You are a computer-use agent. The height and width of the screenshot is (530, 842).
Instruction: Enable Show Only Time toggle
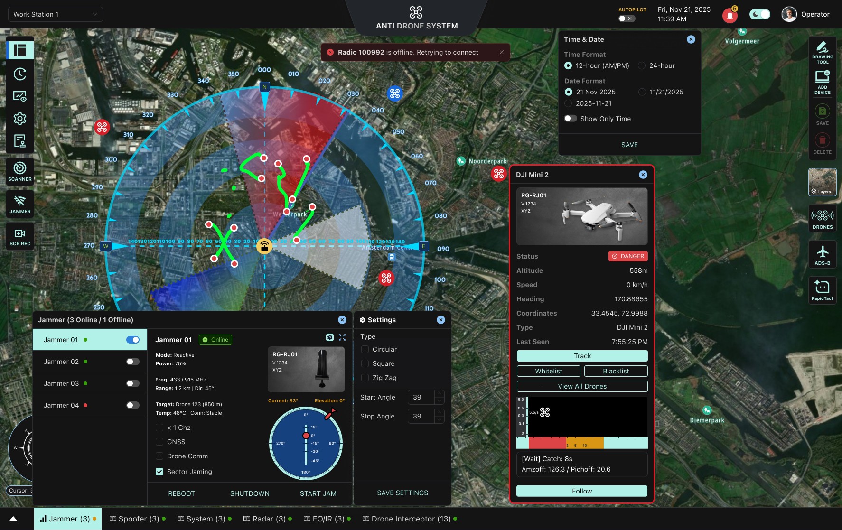click(571, 119)
